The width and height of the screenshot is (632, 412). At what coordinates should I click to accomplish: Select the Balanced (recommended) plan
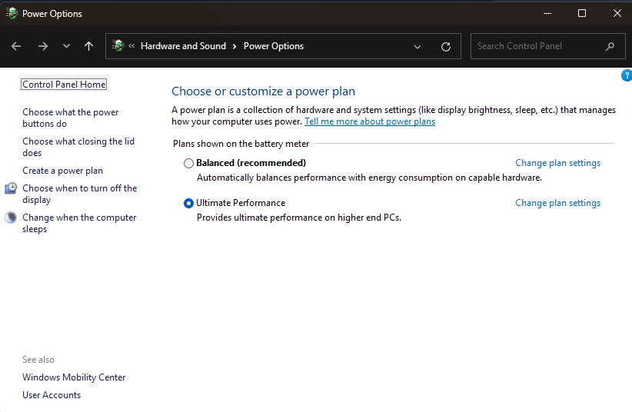coord(188,163)
